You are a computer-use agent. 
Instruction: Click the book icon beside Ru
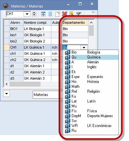(x=68, y=131)
